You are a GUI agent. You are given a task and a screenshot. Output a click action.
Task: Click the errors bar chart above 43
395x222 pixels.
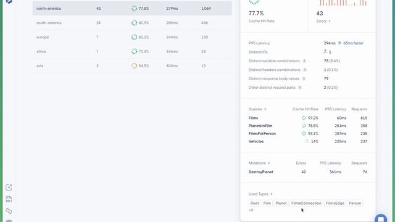[x=341, y=2]
